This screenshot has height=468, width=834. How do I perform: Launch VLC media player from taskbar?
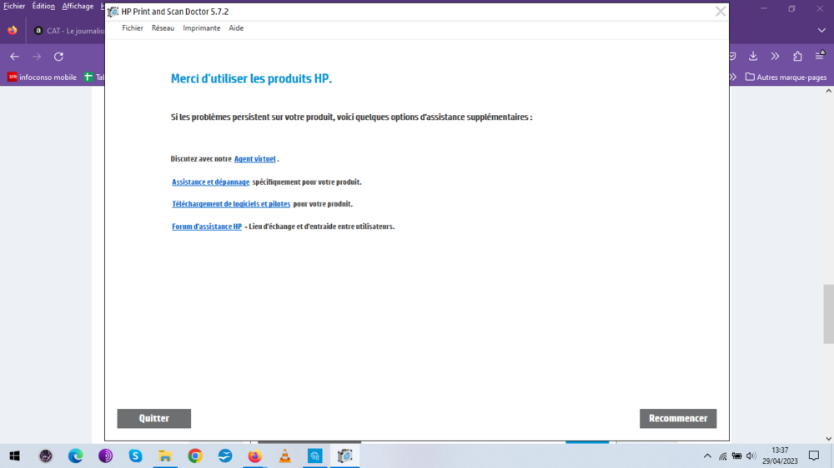(284, 456)
